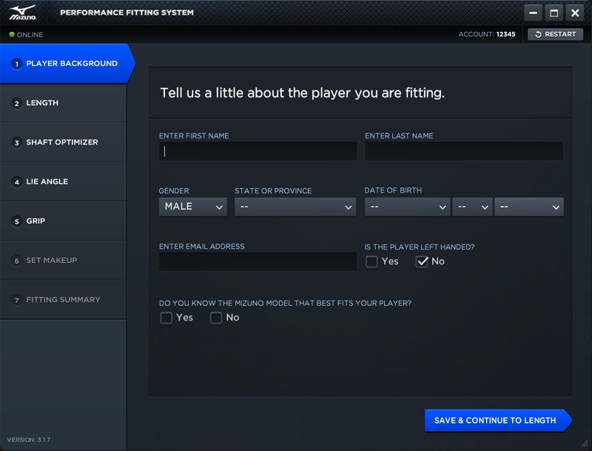Click the window resize grip corner

pos(585,444)
